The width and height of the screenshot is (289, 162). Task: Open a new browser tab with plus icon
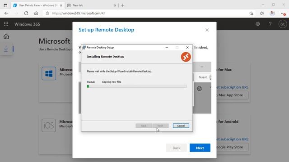coord(122,5)
